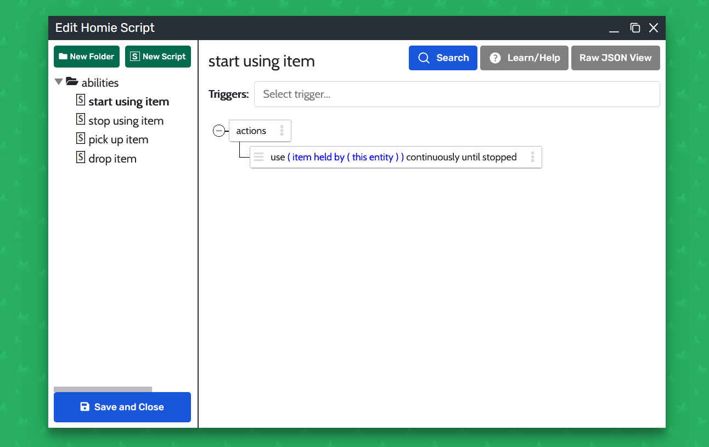Switch to Raw JSON View
The image size is (709, 447).
coord(615,58)
